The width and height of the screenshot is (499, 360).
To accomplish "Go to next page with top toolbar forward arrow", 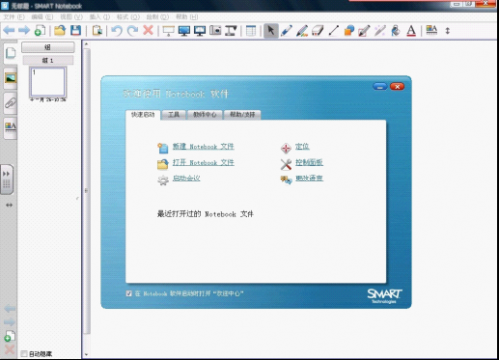I will (x=24, y=31).
